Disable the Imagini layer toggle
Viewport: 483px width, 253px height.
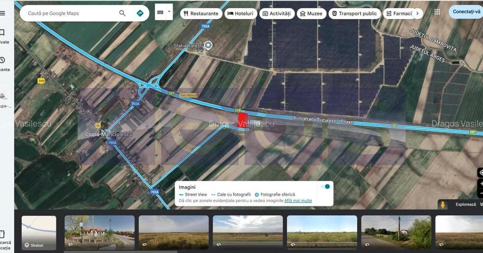coord(325,186)
